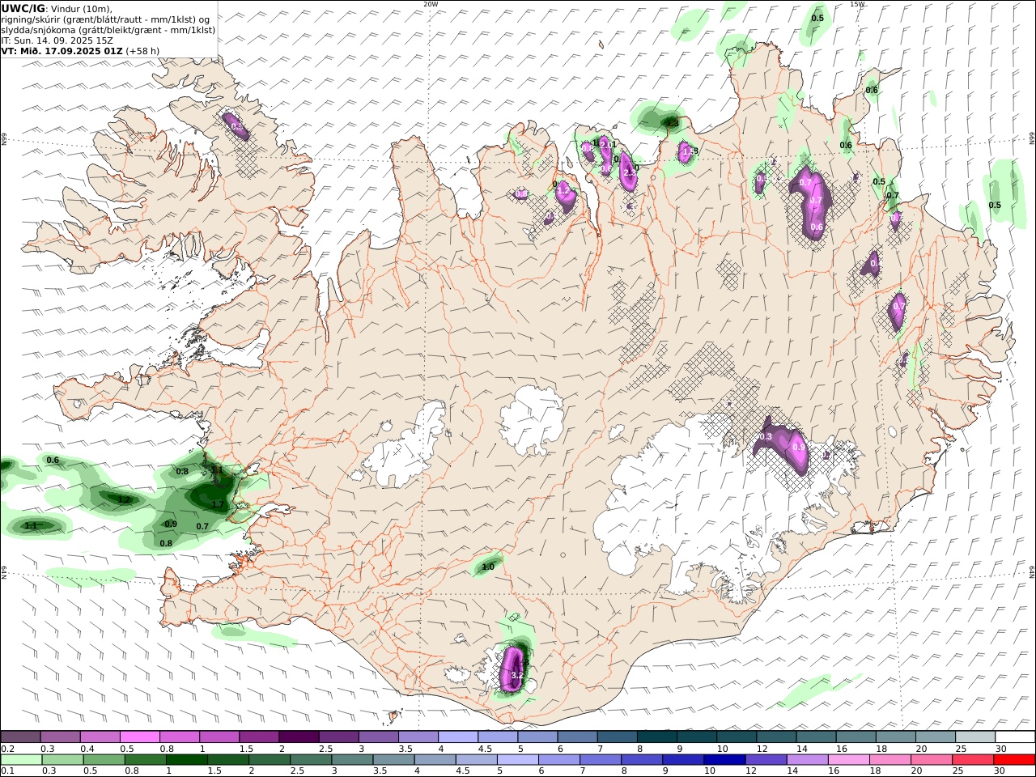1036x777 pixels.
Task: Pick the white 30+ swatch in upper scale
Action: (x=1015, y=737)
